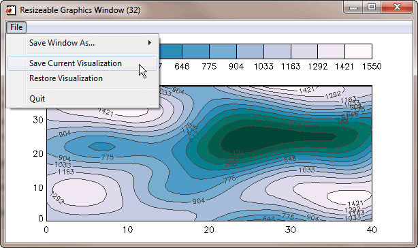Click the colorbar label 1550
The height and width of the screenshot is (248, 418).
point(372,66)
